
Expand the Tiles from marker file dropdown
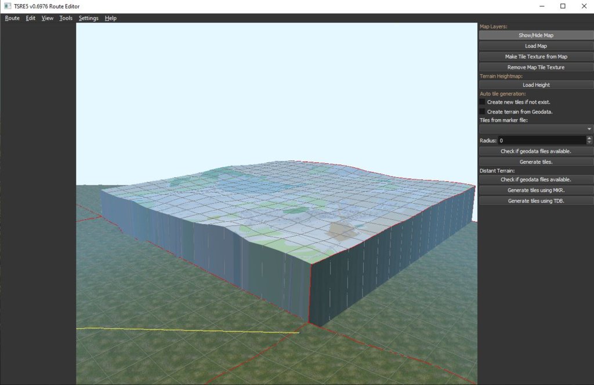(536, 129)
